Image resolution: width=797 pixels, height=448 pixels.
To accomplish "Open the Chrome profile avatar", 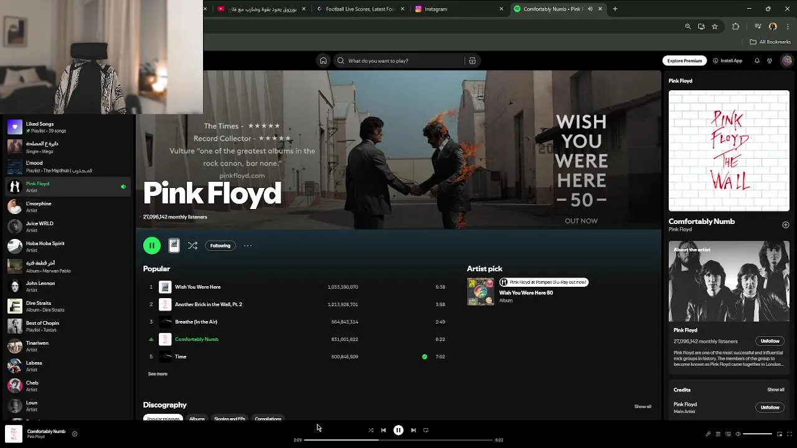I will 773,26.
